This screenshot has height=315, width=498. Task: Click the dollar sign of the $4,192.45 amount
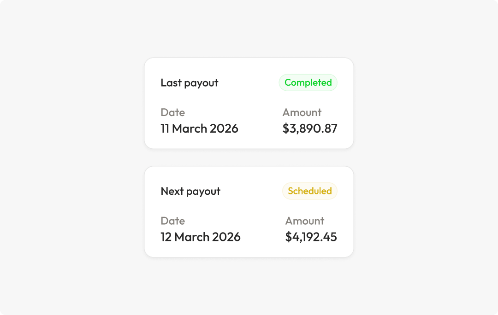pyautogui.click(x=288, y=237)
